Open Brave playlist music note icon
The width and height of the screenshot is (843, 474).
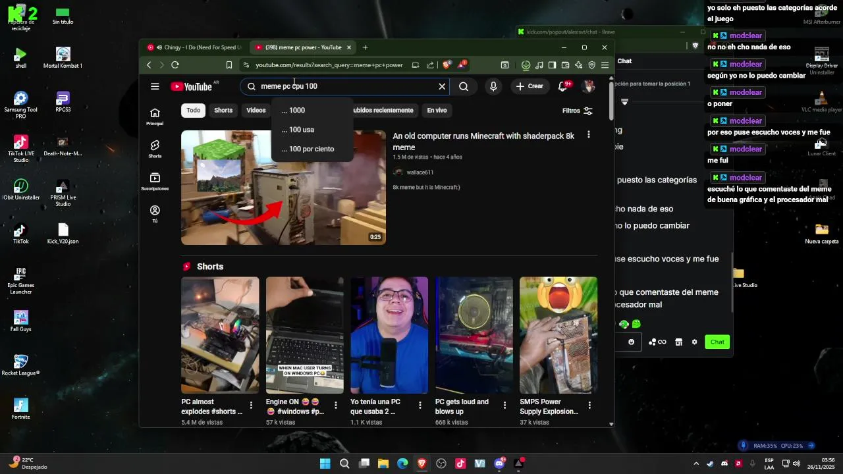[x=539, y=65]
